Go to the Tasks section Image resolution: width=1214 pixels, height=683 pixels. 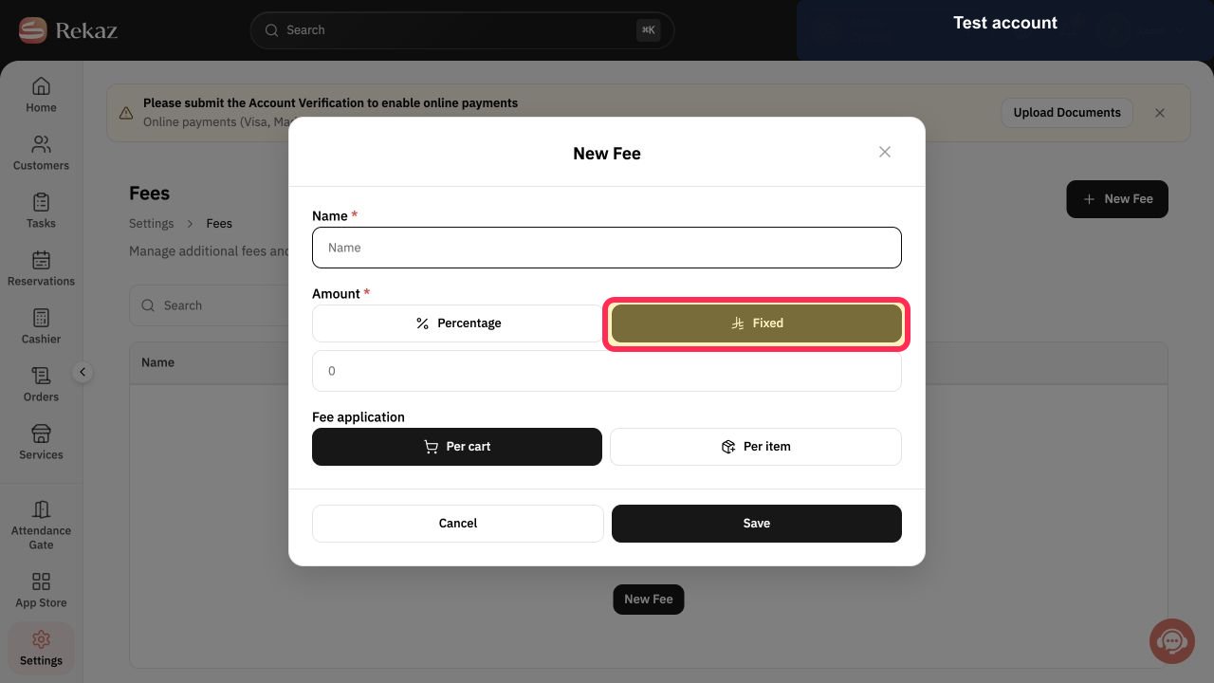41,211
